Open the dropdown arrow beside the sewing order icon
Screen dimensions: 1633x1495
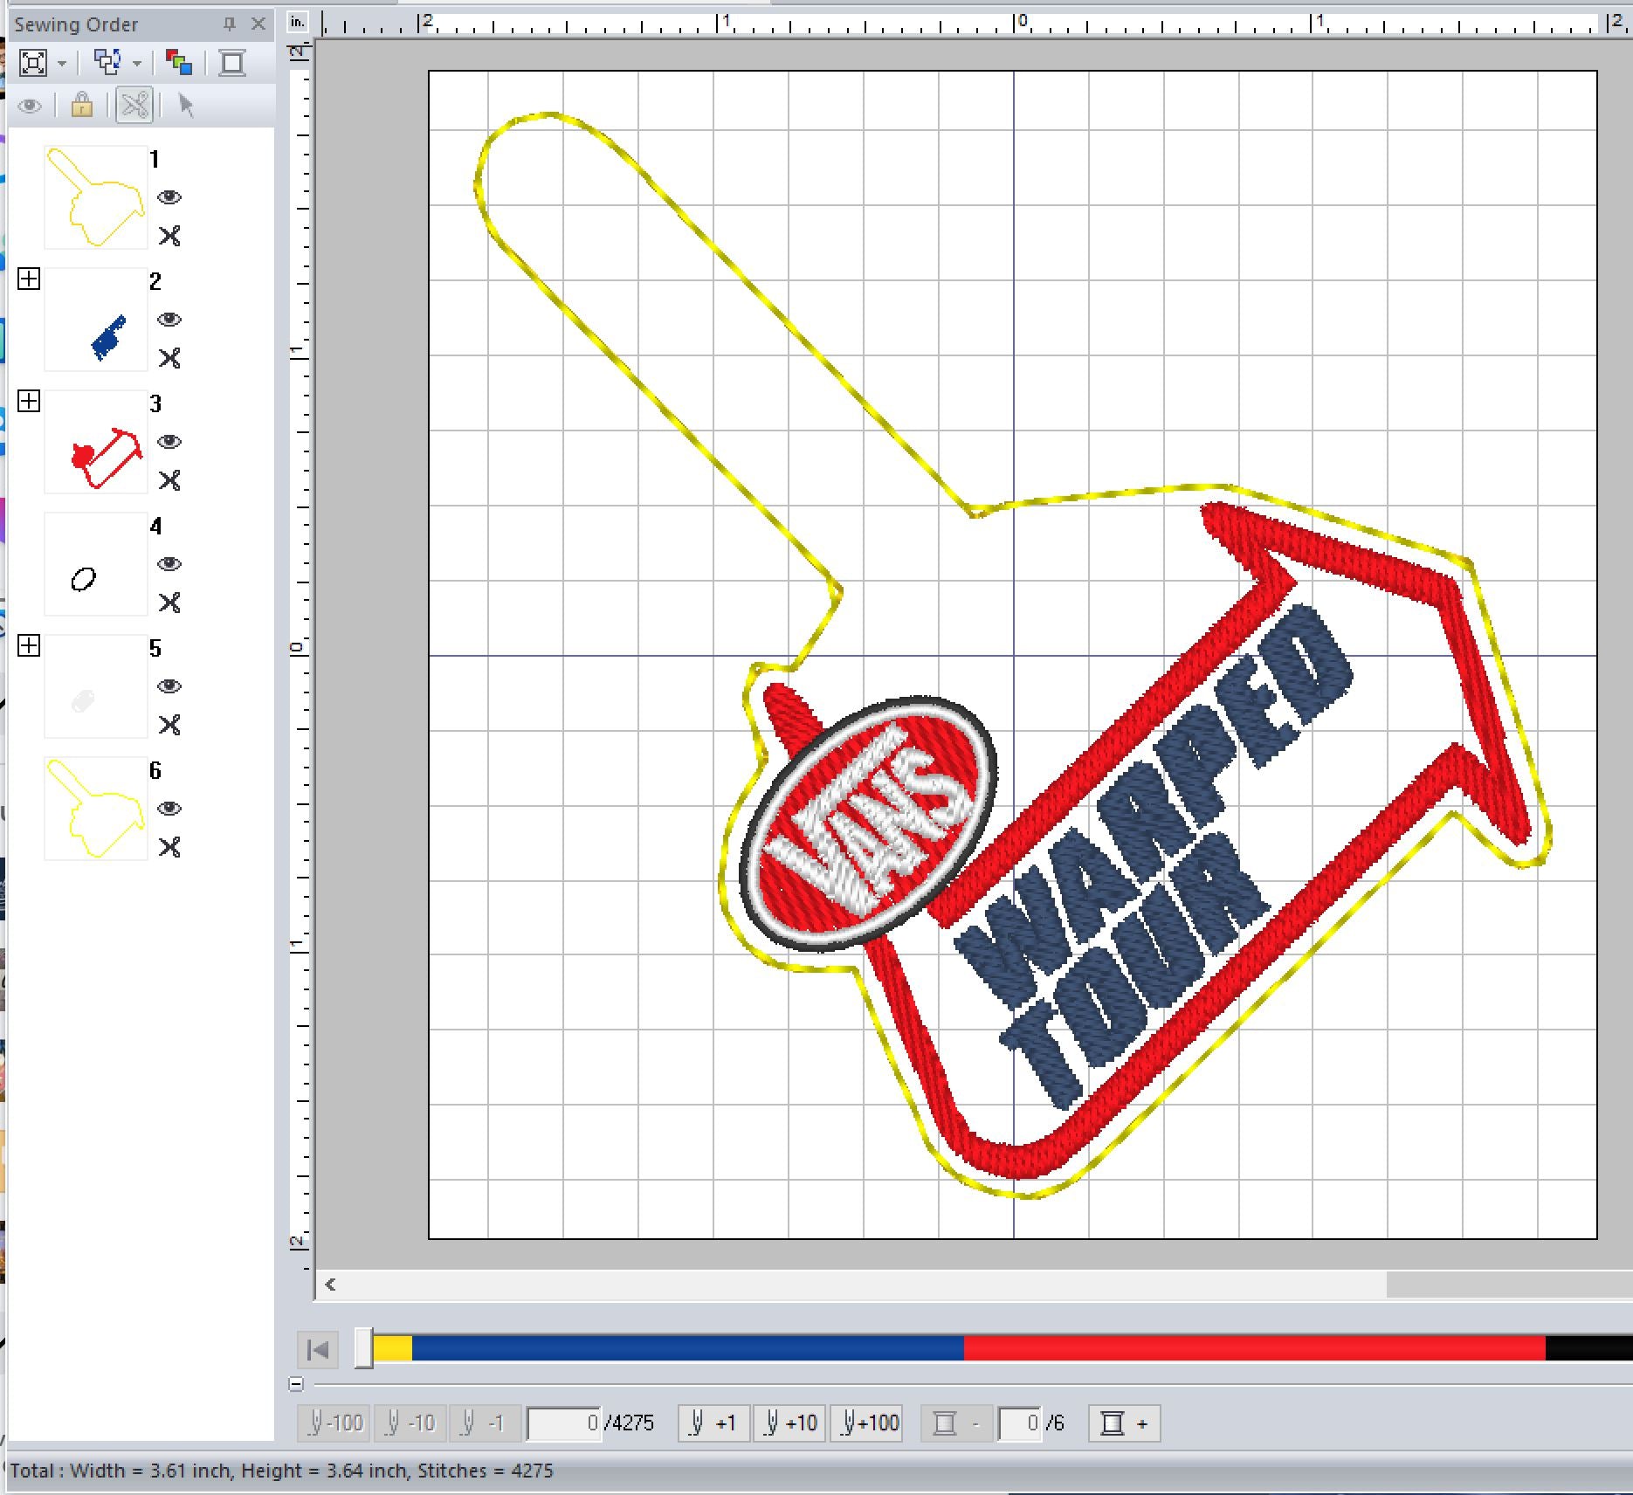137,63
